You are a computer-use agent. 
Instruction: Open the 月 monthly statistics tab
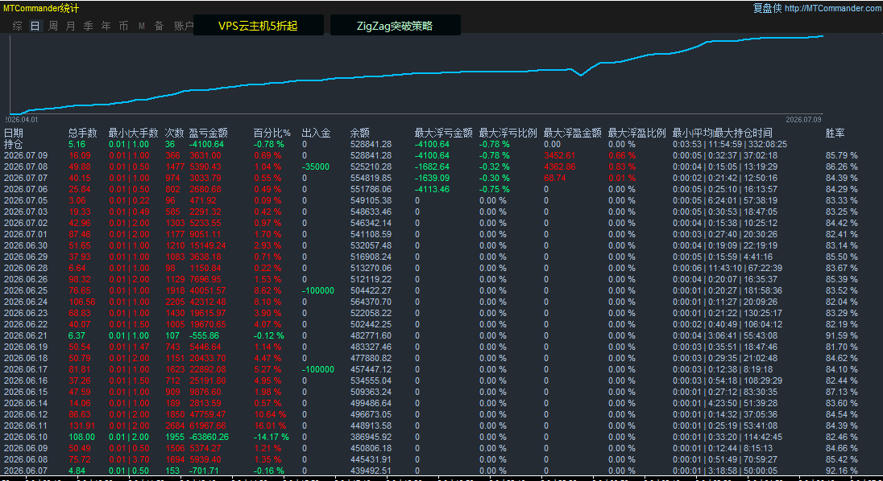point(70,26)
